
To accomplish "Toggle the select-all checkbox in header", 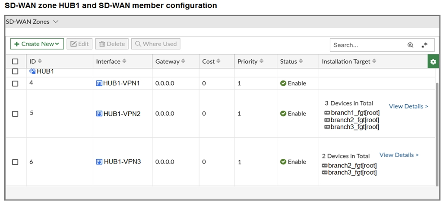I will (x=15, y=62).
